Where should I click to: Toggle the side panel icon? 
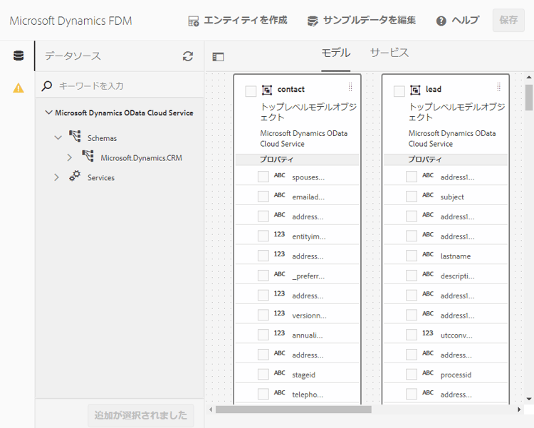[x=218, y=56]
